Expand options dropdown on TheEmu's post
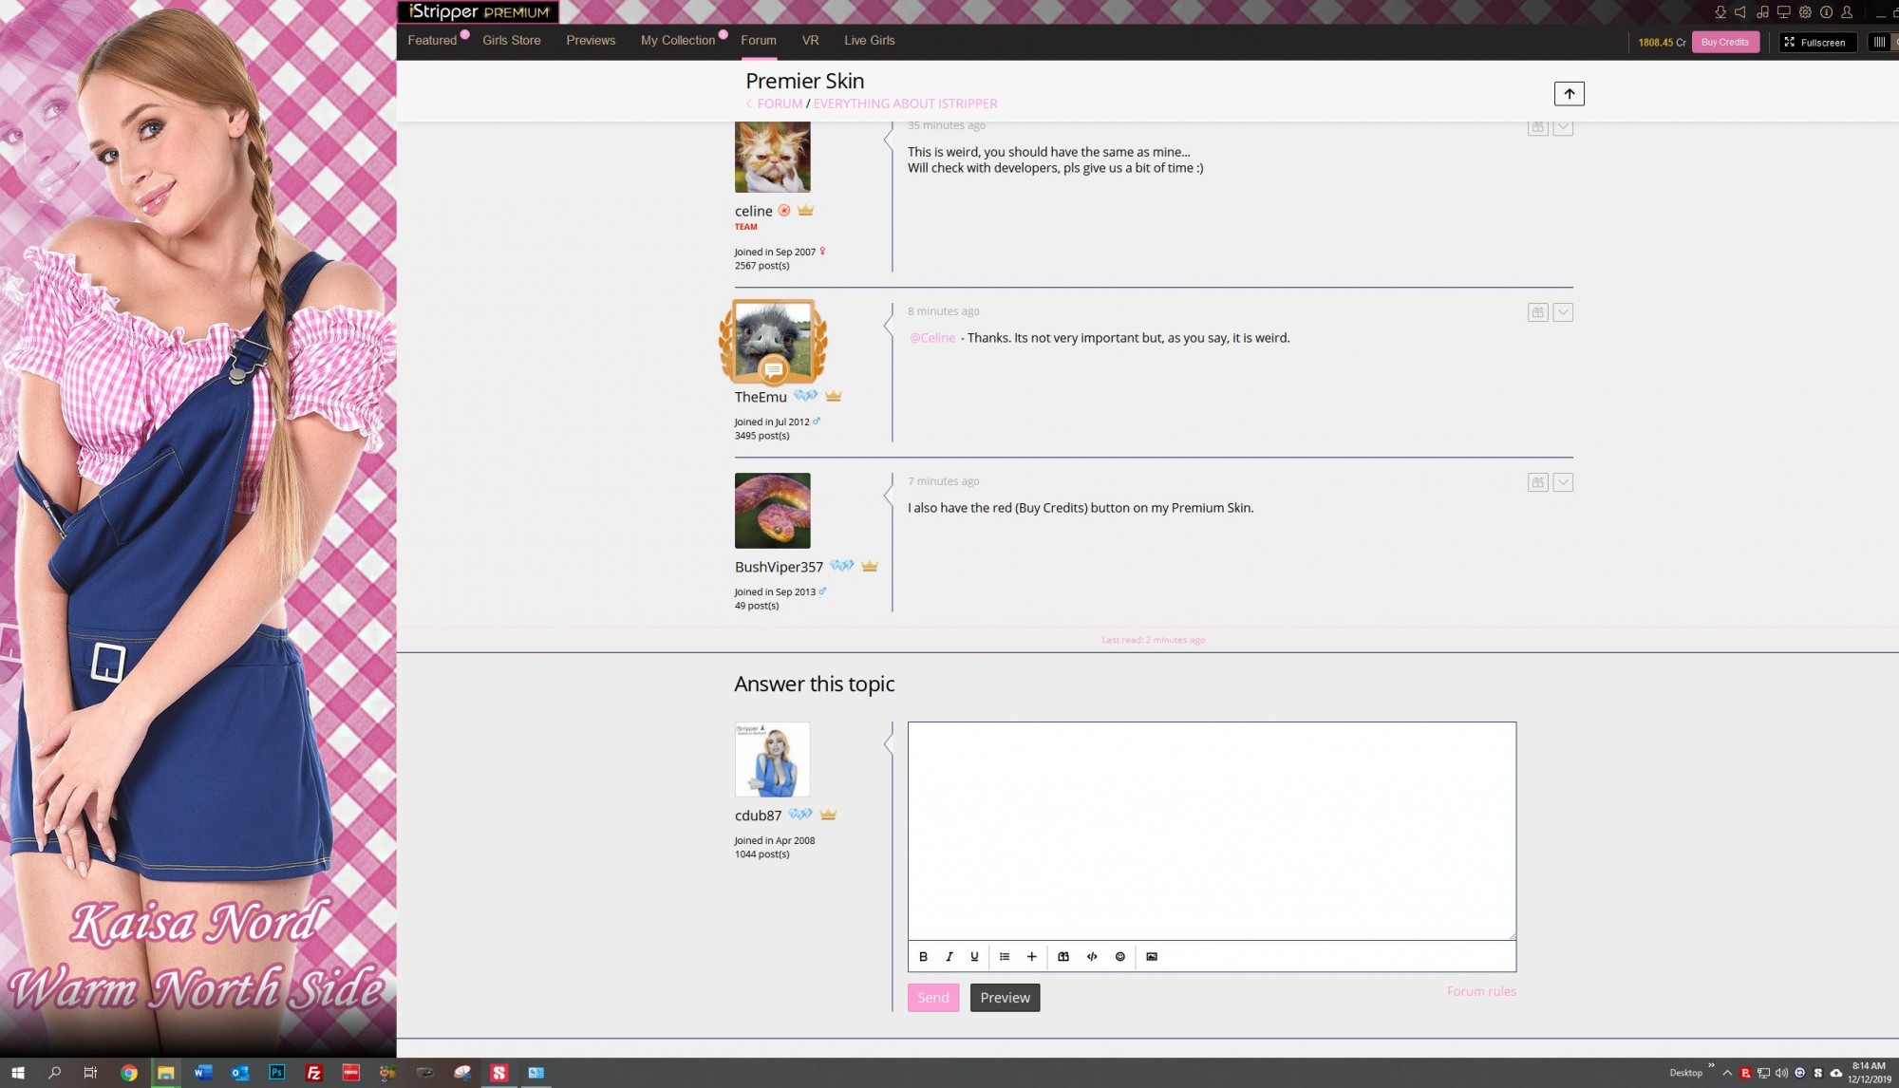Image resolution: width=1899 pixels, height=1088 pixels. coord(1563,312)
